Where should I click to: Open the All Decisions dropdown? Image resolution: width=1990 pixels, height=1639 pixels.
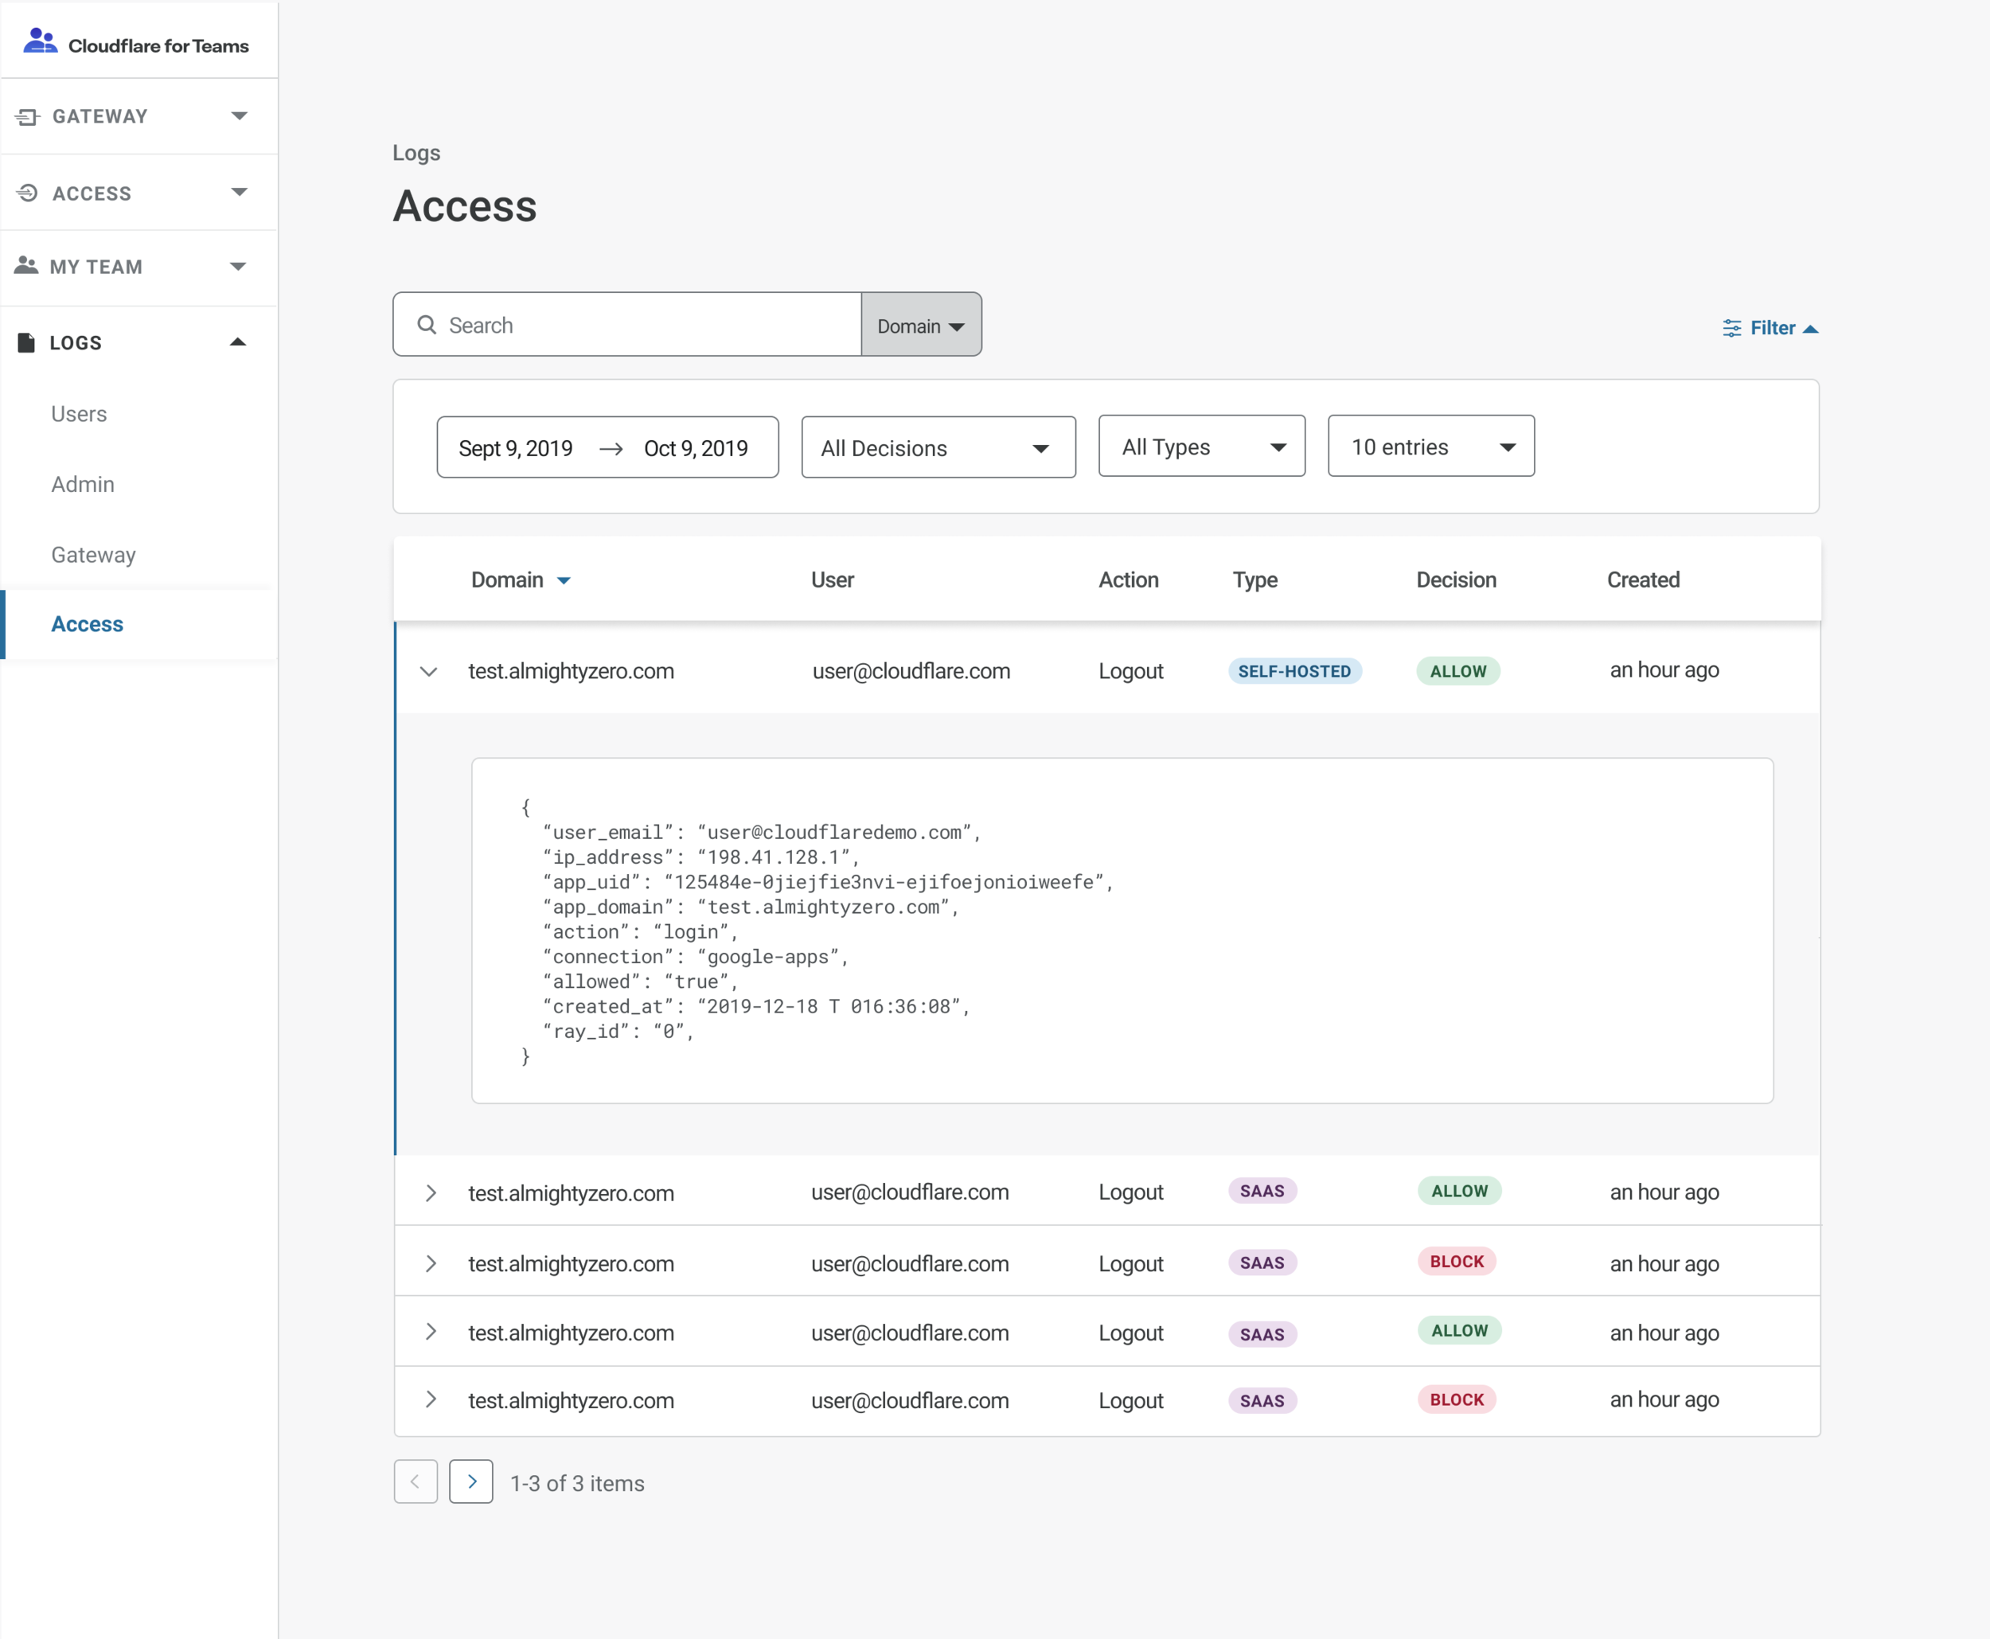[938, 447]
